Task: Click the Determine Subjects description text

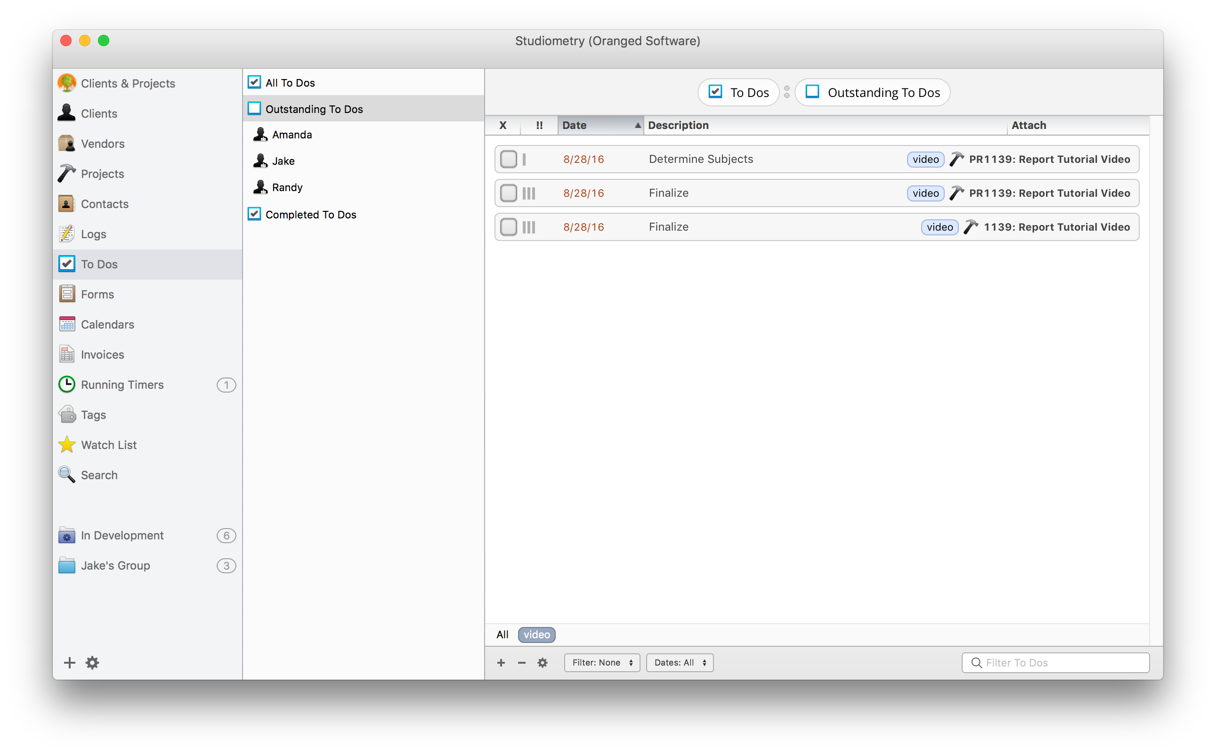Action: pyautogui.click(x=701, y=159)
